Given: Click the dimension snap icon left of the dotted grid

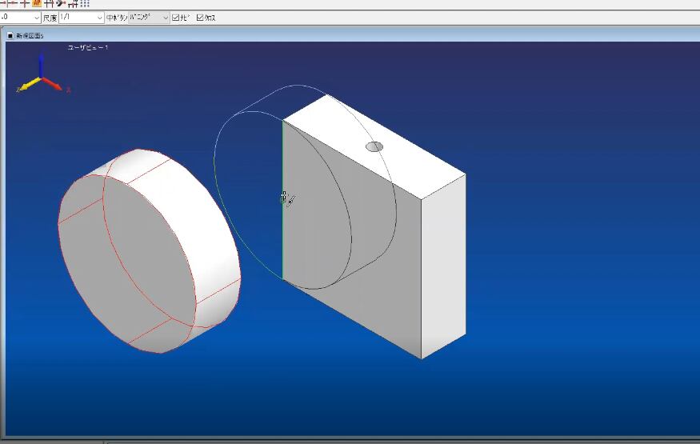Looking at the screenshot, I should pos(73,3).
